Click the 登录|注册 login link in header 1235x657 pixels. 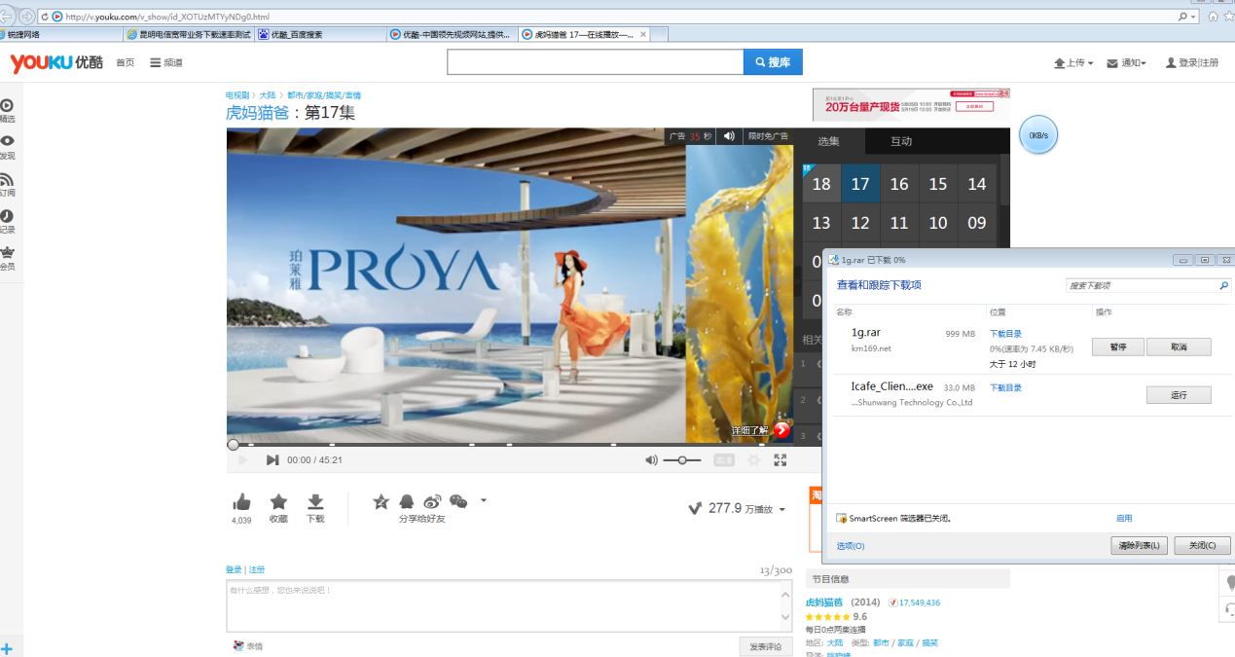click(1192, 62)
